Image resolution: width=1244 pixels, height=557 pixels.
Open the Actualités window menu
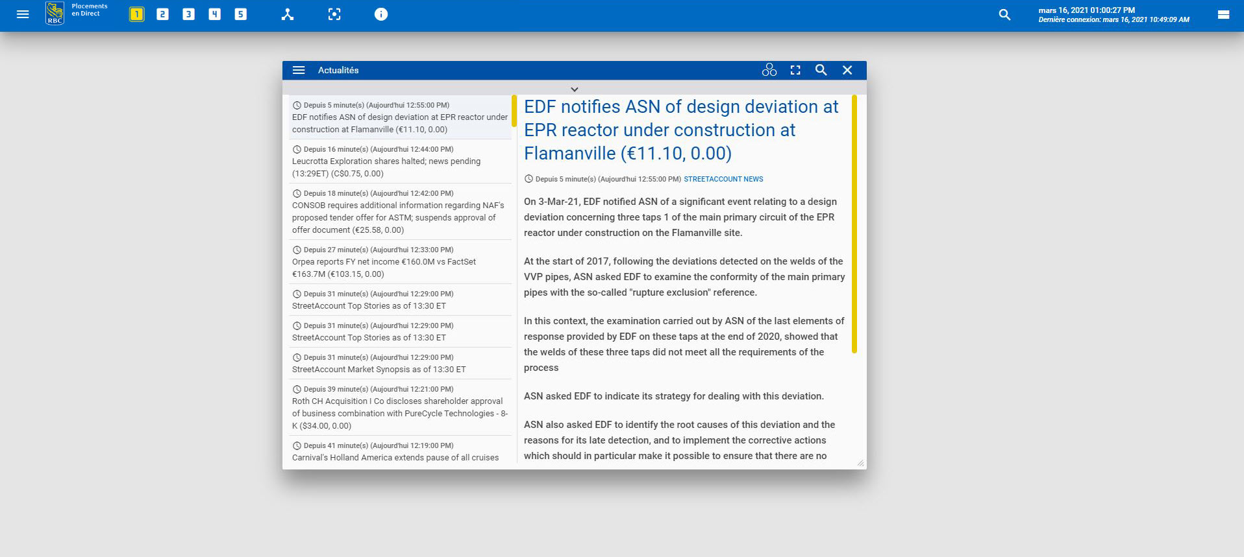[x=299, y=70]
